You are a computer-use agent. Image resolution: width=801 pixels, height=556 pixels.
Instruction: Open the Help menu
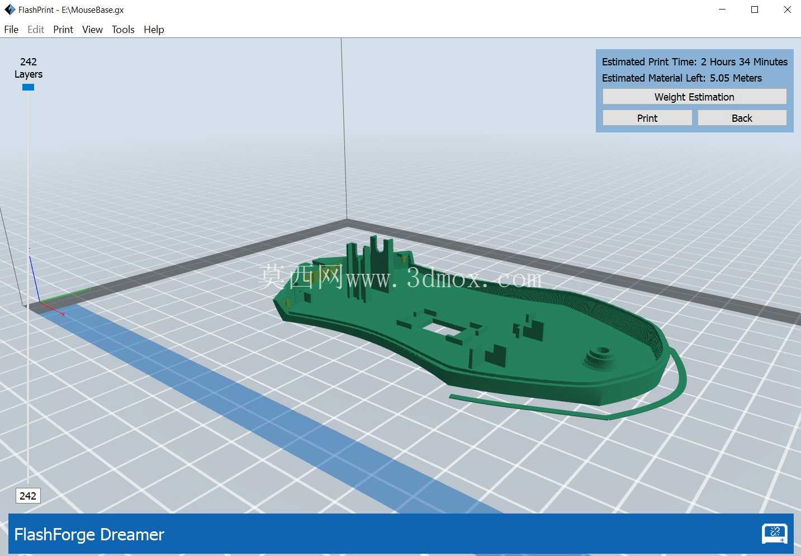point(154,30)
